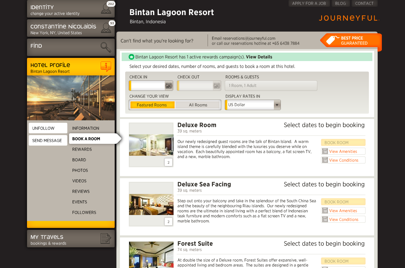
Task: Open the Check In calendar icon
Action: coord(169,86)
